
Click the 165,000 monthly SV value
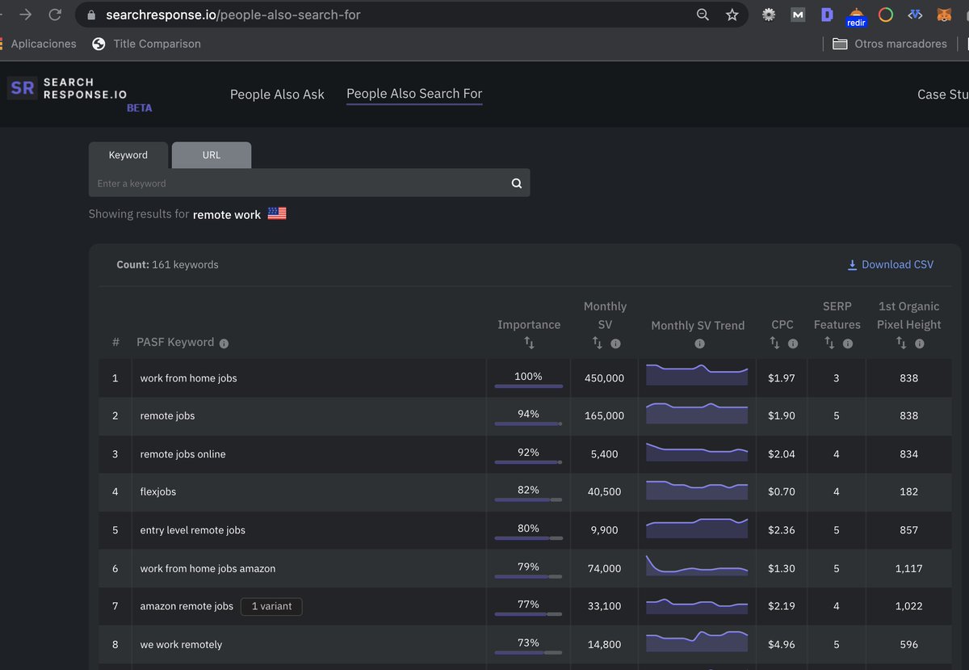tap(604, 416)
